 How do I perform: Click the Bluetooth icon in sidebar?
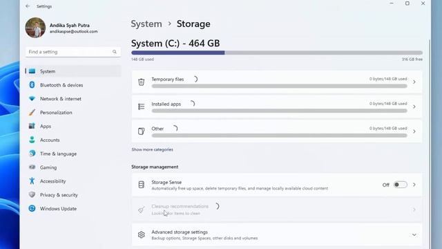(32, 84)
